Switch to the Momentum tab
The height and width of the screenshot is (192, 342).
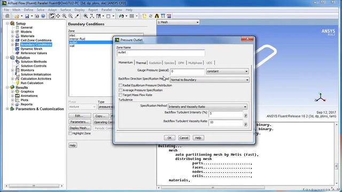point(126,62)
